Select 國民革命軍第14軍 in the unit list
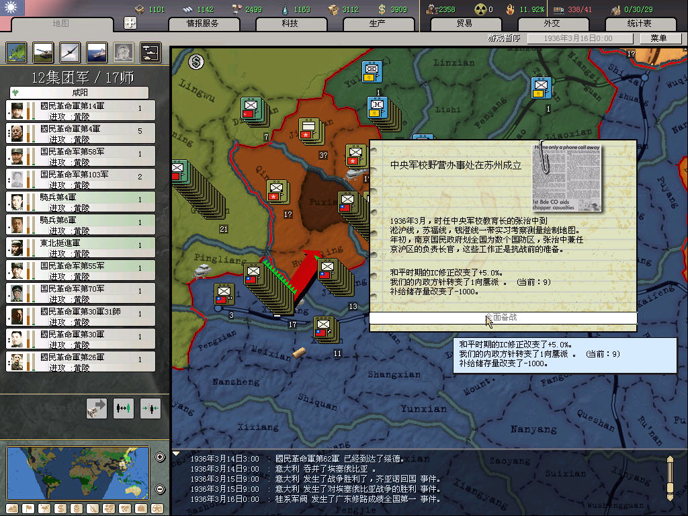Viewport: 688px width, 516px height. coord(81,111)
